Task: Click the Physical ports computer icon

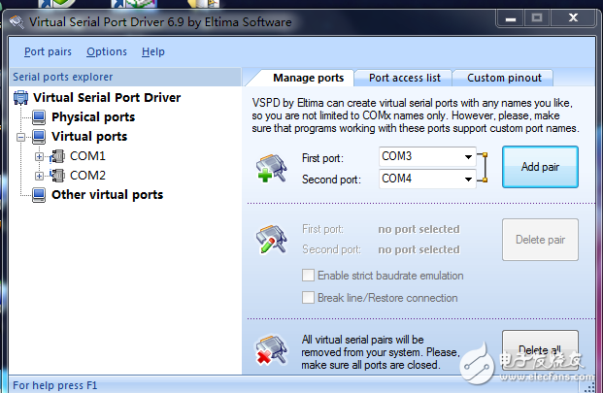Action: 39,117
